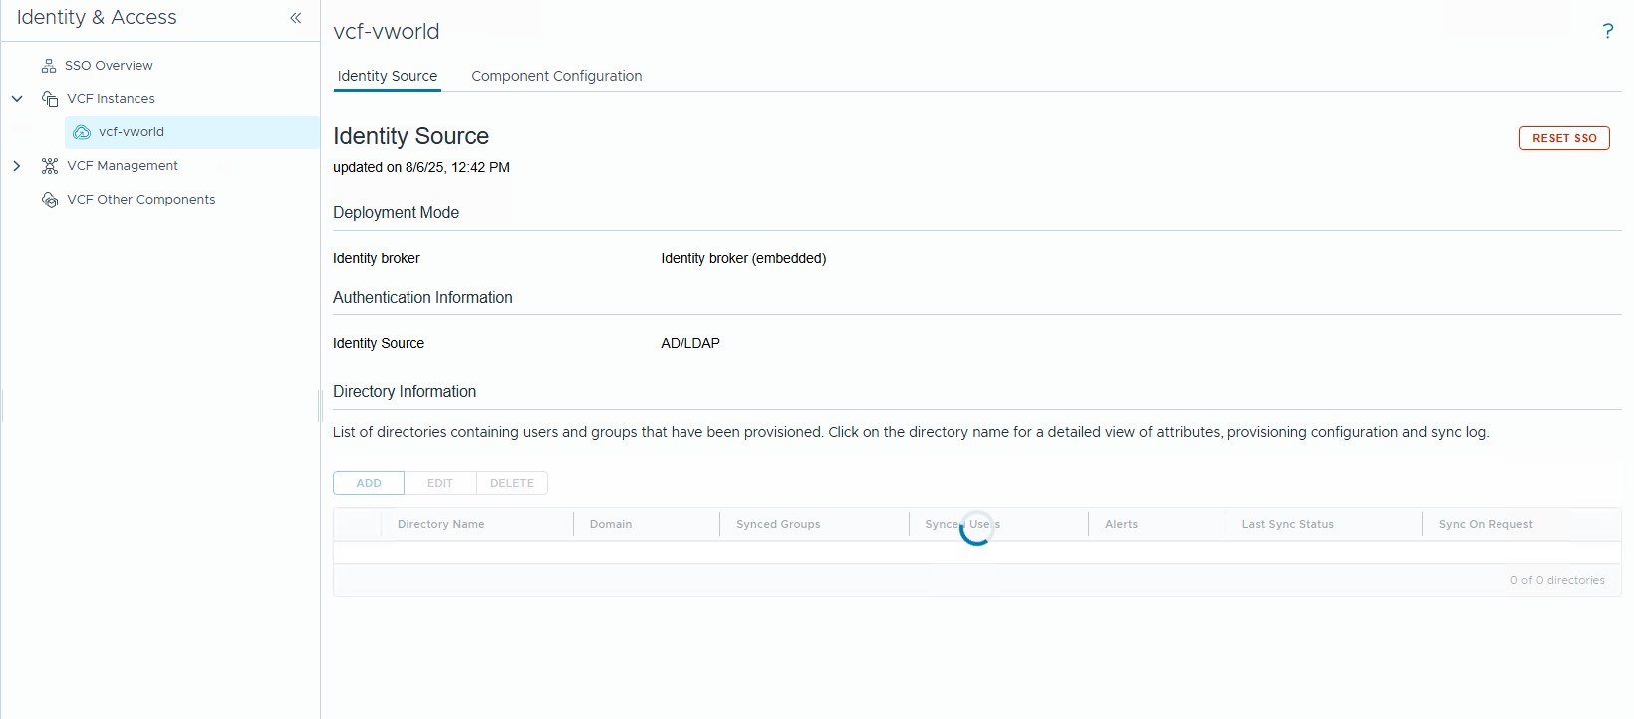Click the SSO Overview icon
1634x719 pixels.
pos(49,66)
